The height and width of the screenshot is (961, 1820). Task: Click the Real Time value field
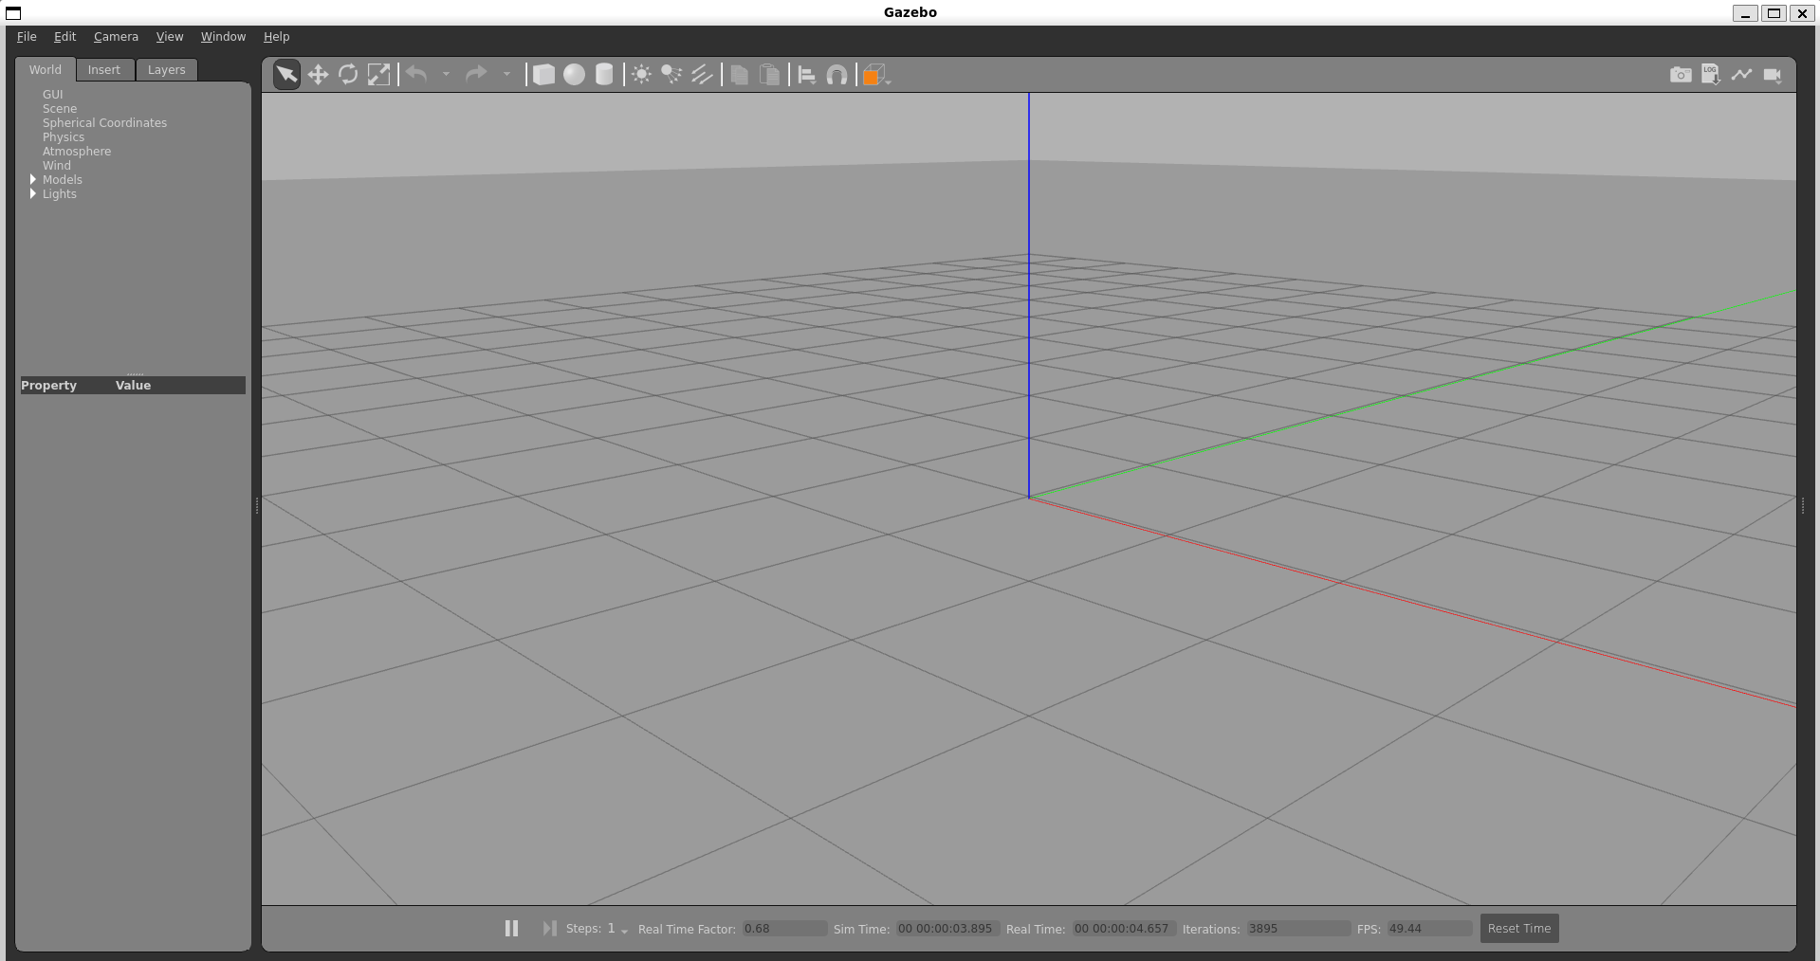tap(1124, 929)
